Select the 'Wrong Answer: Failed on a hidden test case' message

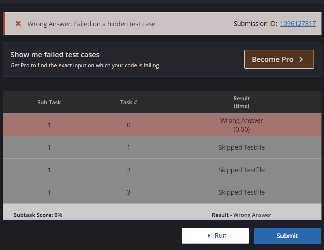91,24
